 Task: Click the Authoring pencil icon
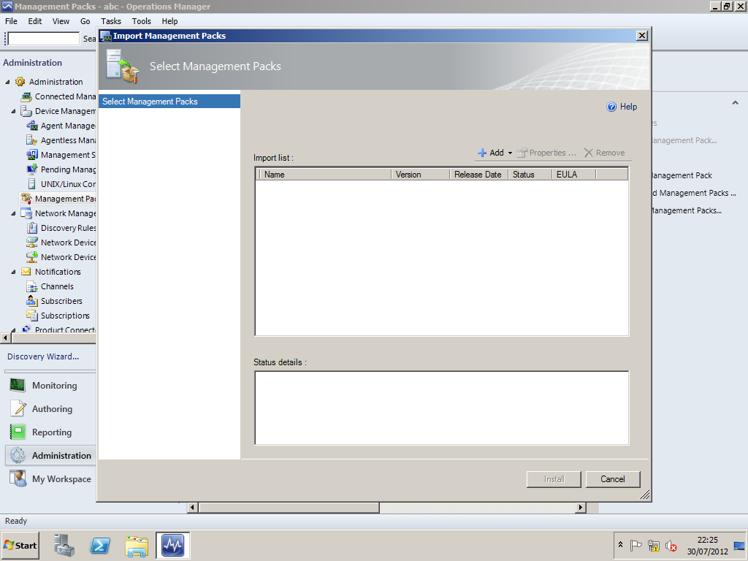(18, 409)
